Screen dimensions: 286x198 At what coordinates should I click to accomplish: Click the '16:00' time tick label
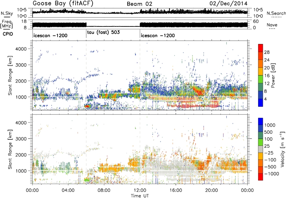(x=176, y=190)
